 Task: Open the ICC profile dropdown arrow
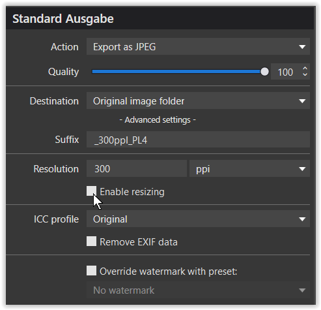[x=302, y=219]
